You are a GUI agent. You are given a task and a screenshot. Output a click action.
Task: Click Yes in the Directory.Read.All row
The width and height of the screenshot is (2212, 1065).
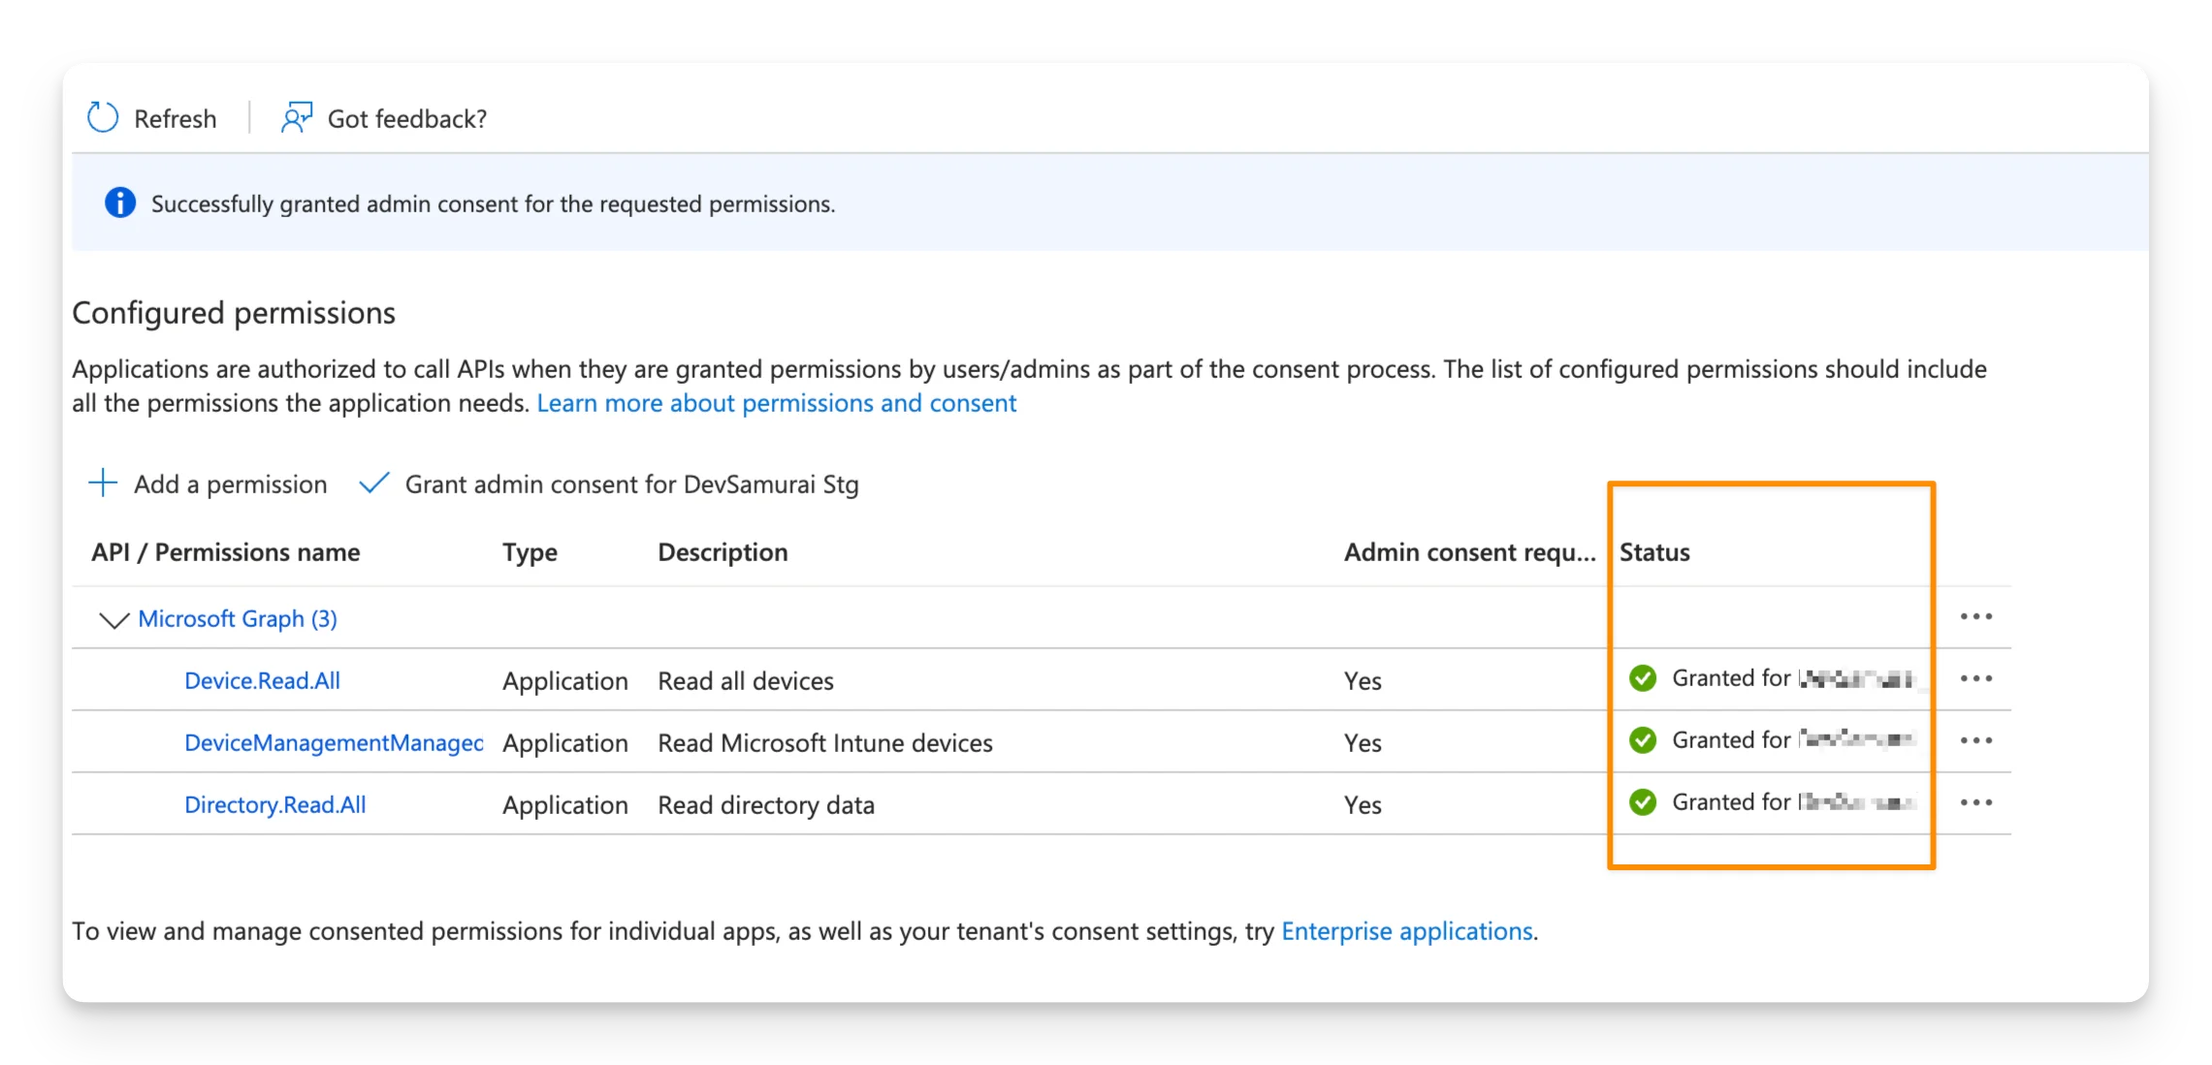tap(1362, 804)
